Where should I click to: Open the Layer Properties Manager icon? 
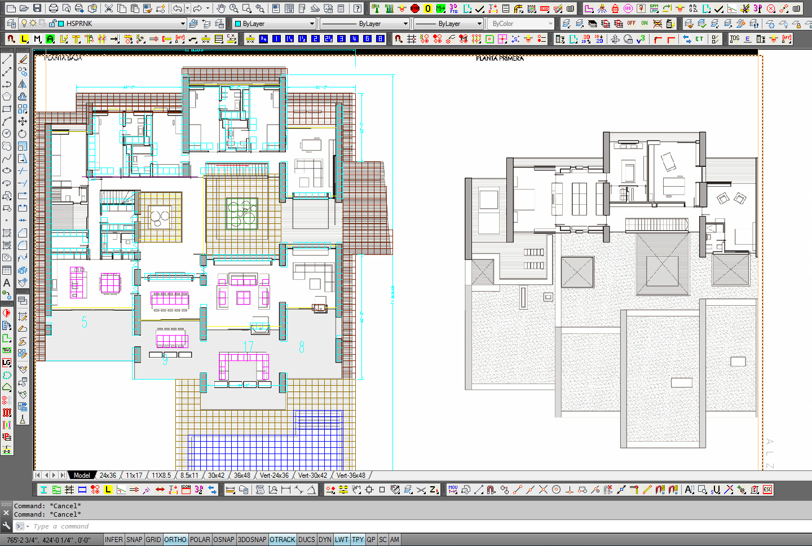point(11,24)
